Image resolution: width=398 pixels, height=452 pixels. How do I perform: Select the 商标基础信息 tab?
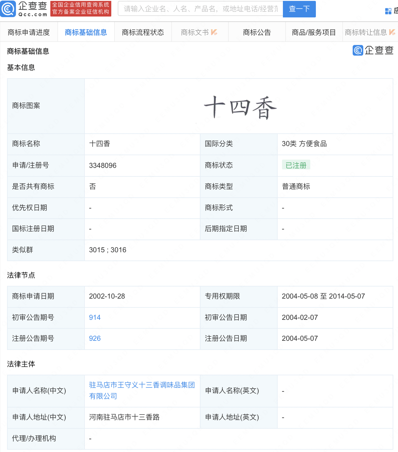click(x=86, y=32)
